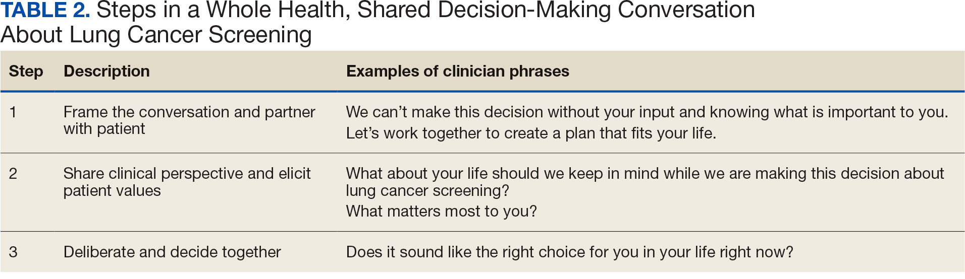Click the 'with patient' description line
The image size is (965, 279).
[x=104, y=129]
